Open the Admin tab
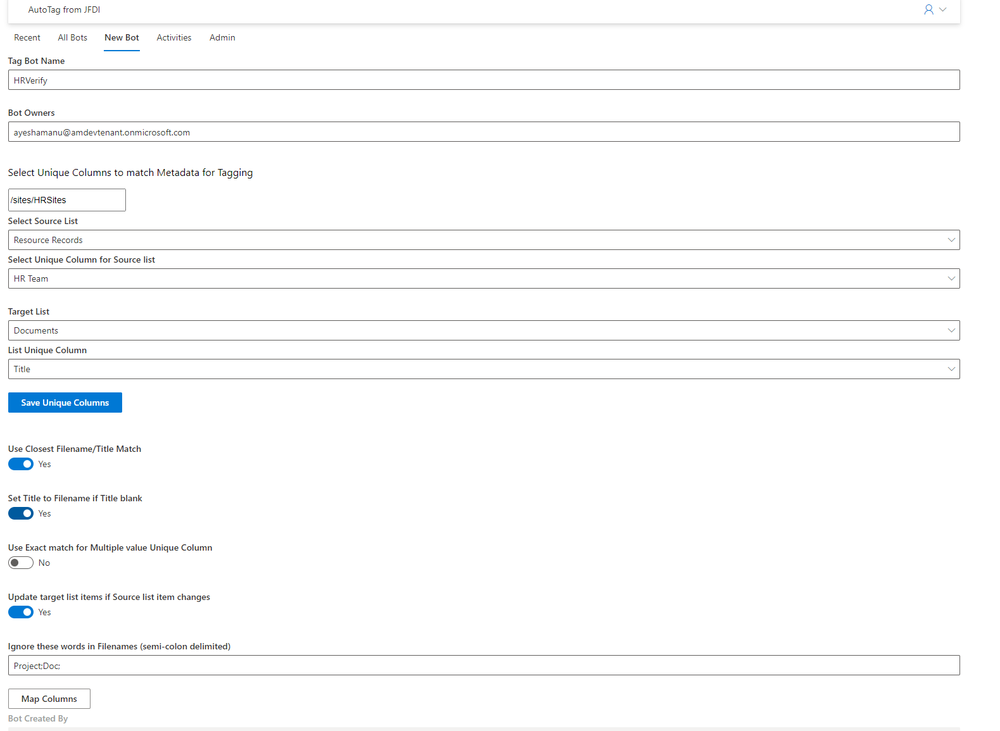 [x=222, y=37]
